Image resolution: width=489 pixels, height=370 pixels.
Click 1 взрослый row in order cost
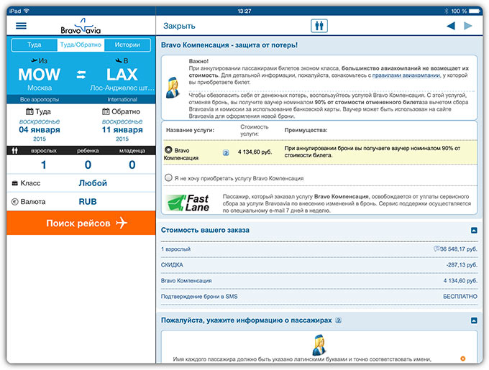click(x=319, y=249)
